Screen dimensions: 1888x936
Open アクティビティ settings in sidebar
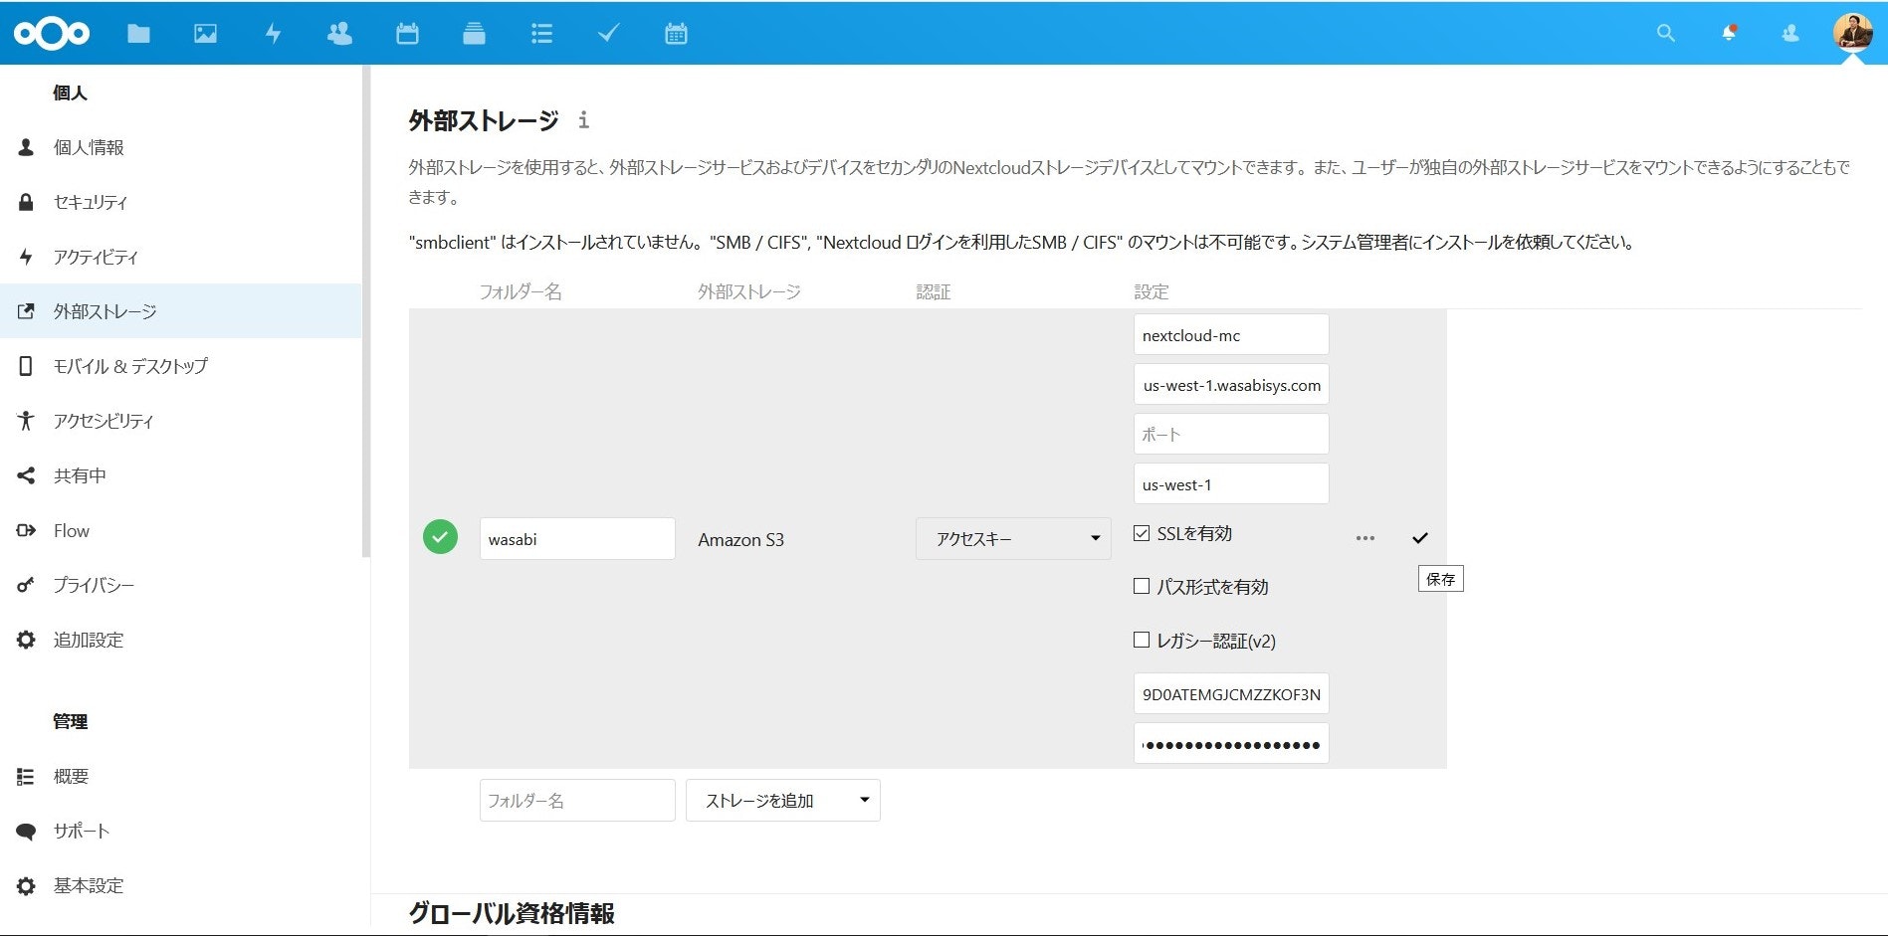coord(180,257)
